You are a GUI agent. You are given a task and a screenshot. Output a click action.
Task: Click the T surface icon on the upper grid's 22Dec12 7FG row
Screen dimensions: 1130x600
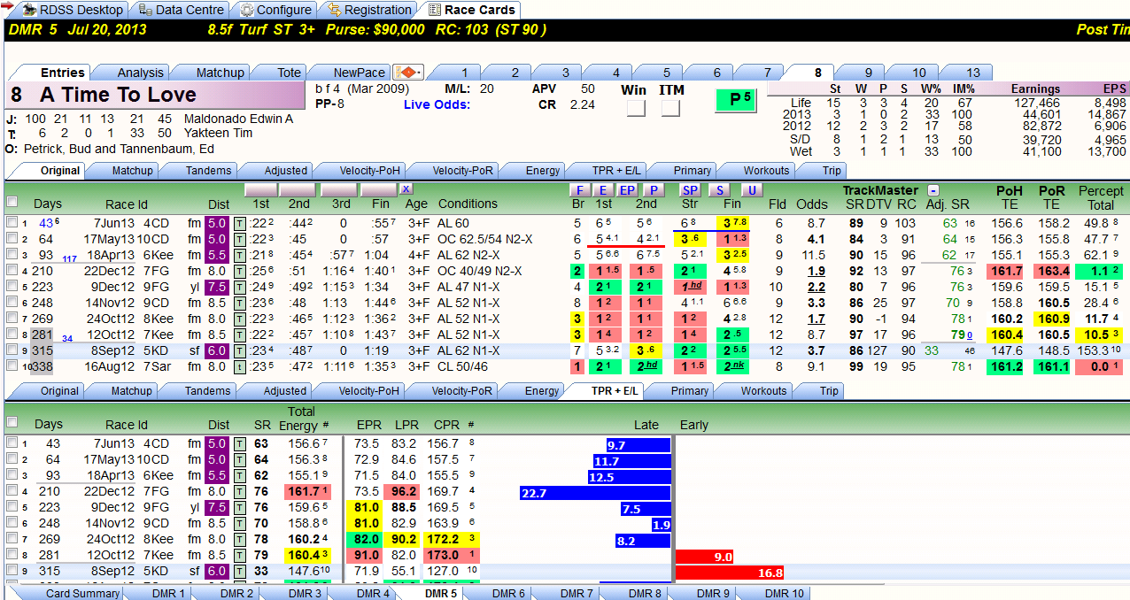[239, 271]
